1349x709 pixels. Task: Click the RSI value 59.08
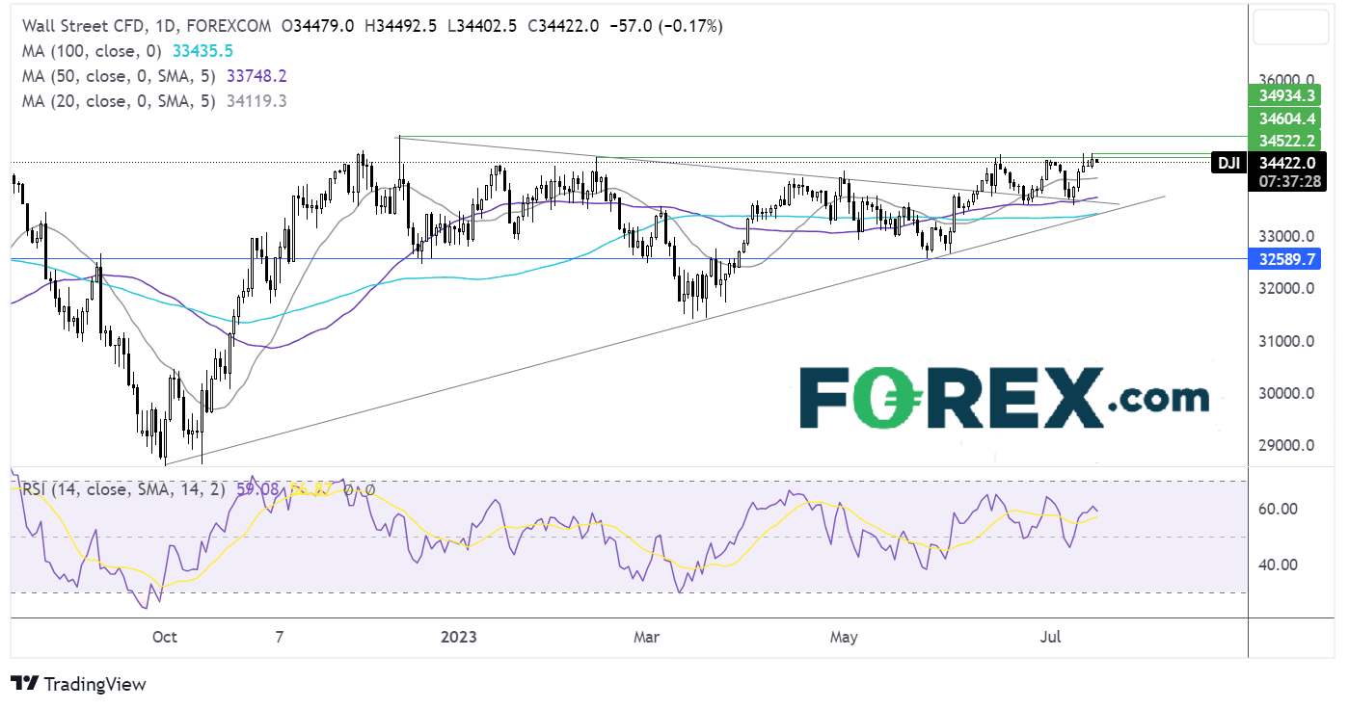pyautogui.click(x=256, y=489)
